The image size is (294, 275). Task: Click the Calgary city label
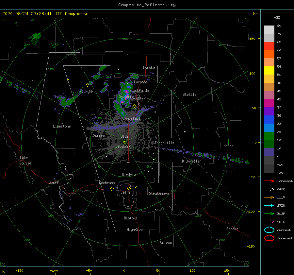pyautogui.click(x=127, y=192)
